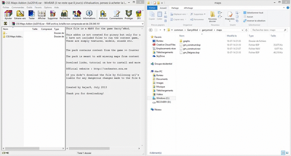Image resolution: width=291 pixels, height=156 pixels.
Task: Select gm_construct.nav file
Action: click(x=190, y=49)
